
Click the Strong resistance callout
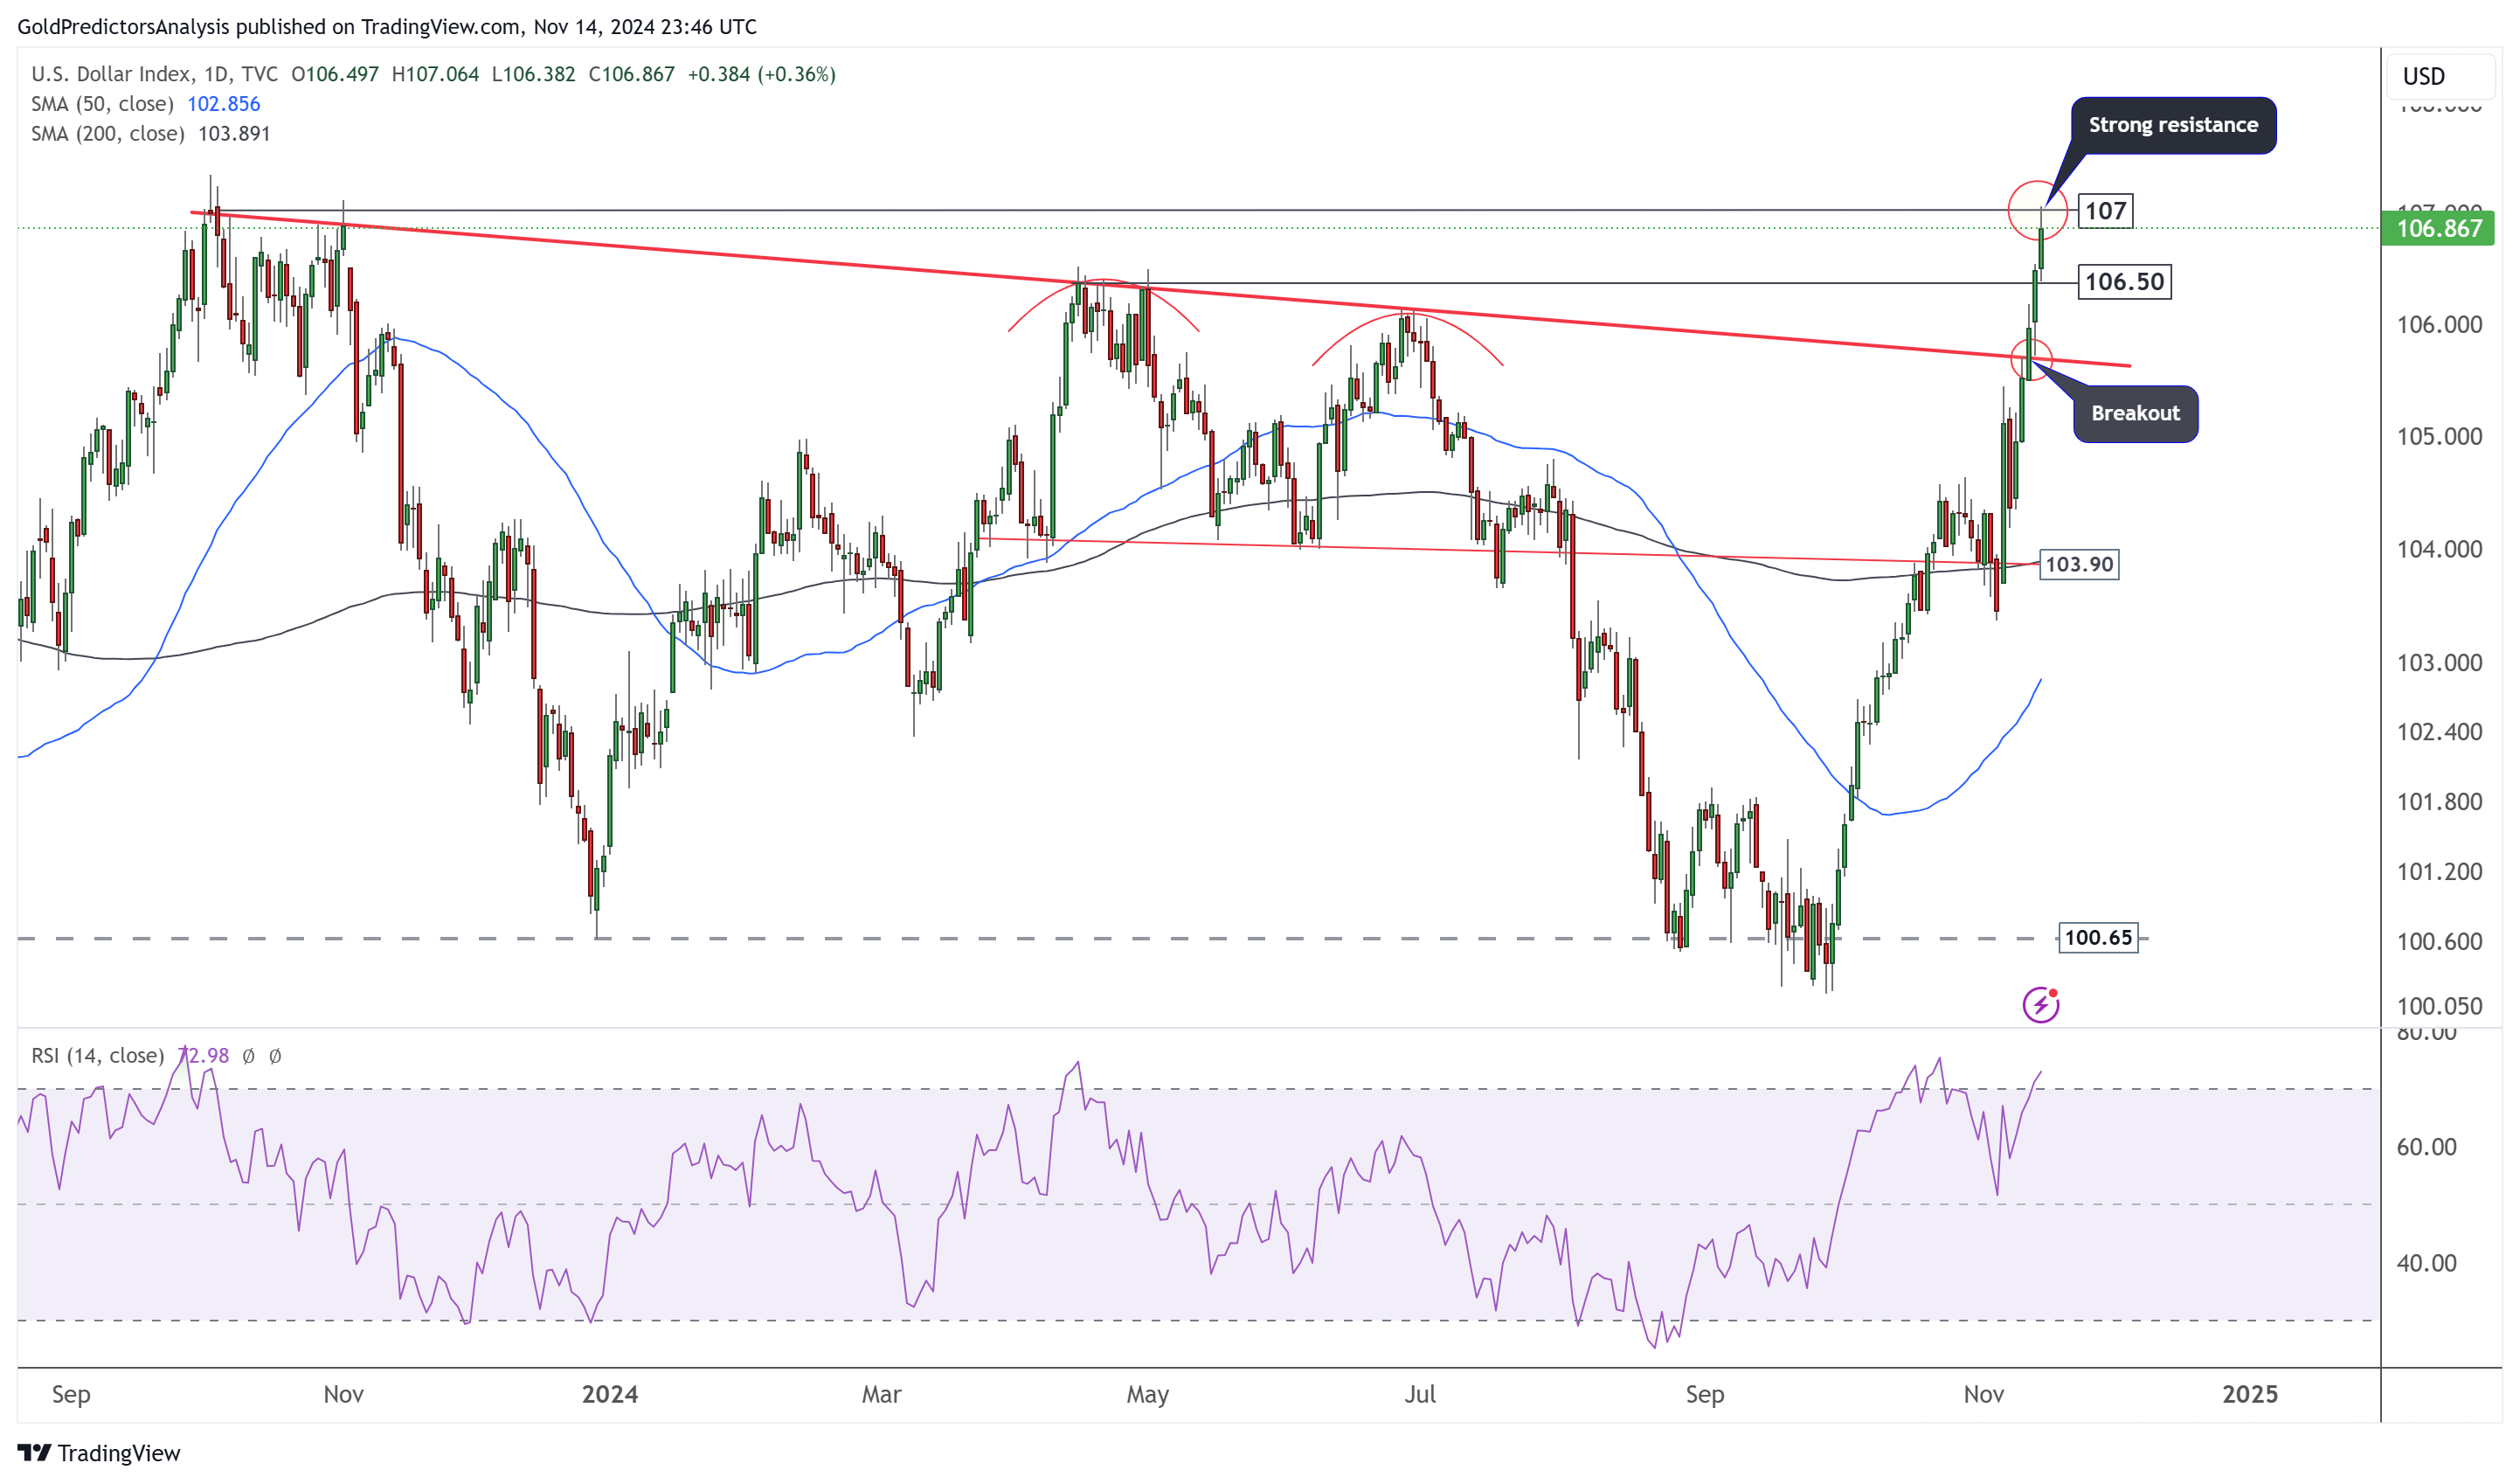[x=2172, y=125]
